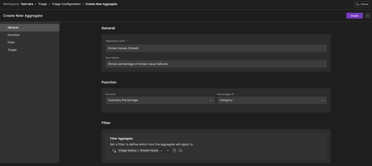The image size is (372, 166).
Task: Click into the Aggregate name field
Action: [x=216, y=48]
